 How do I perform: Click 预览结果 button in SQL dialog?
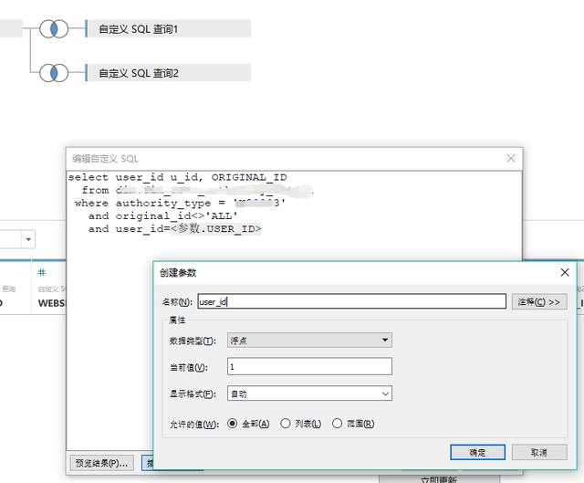pos(101,463)
